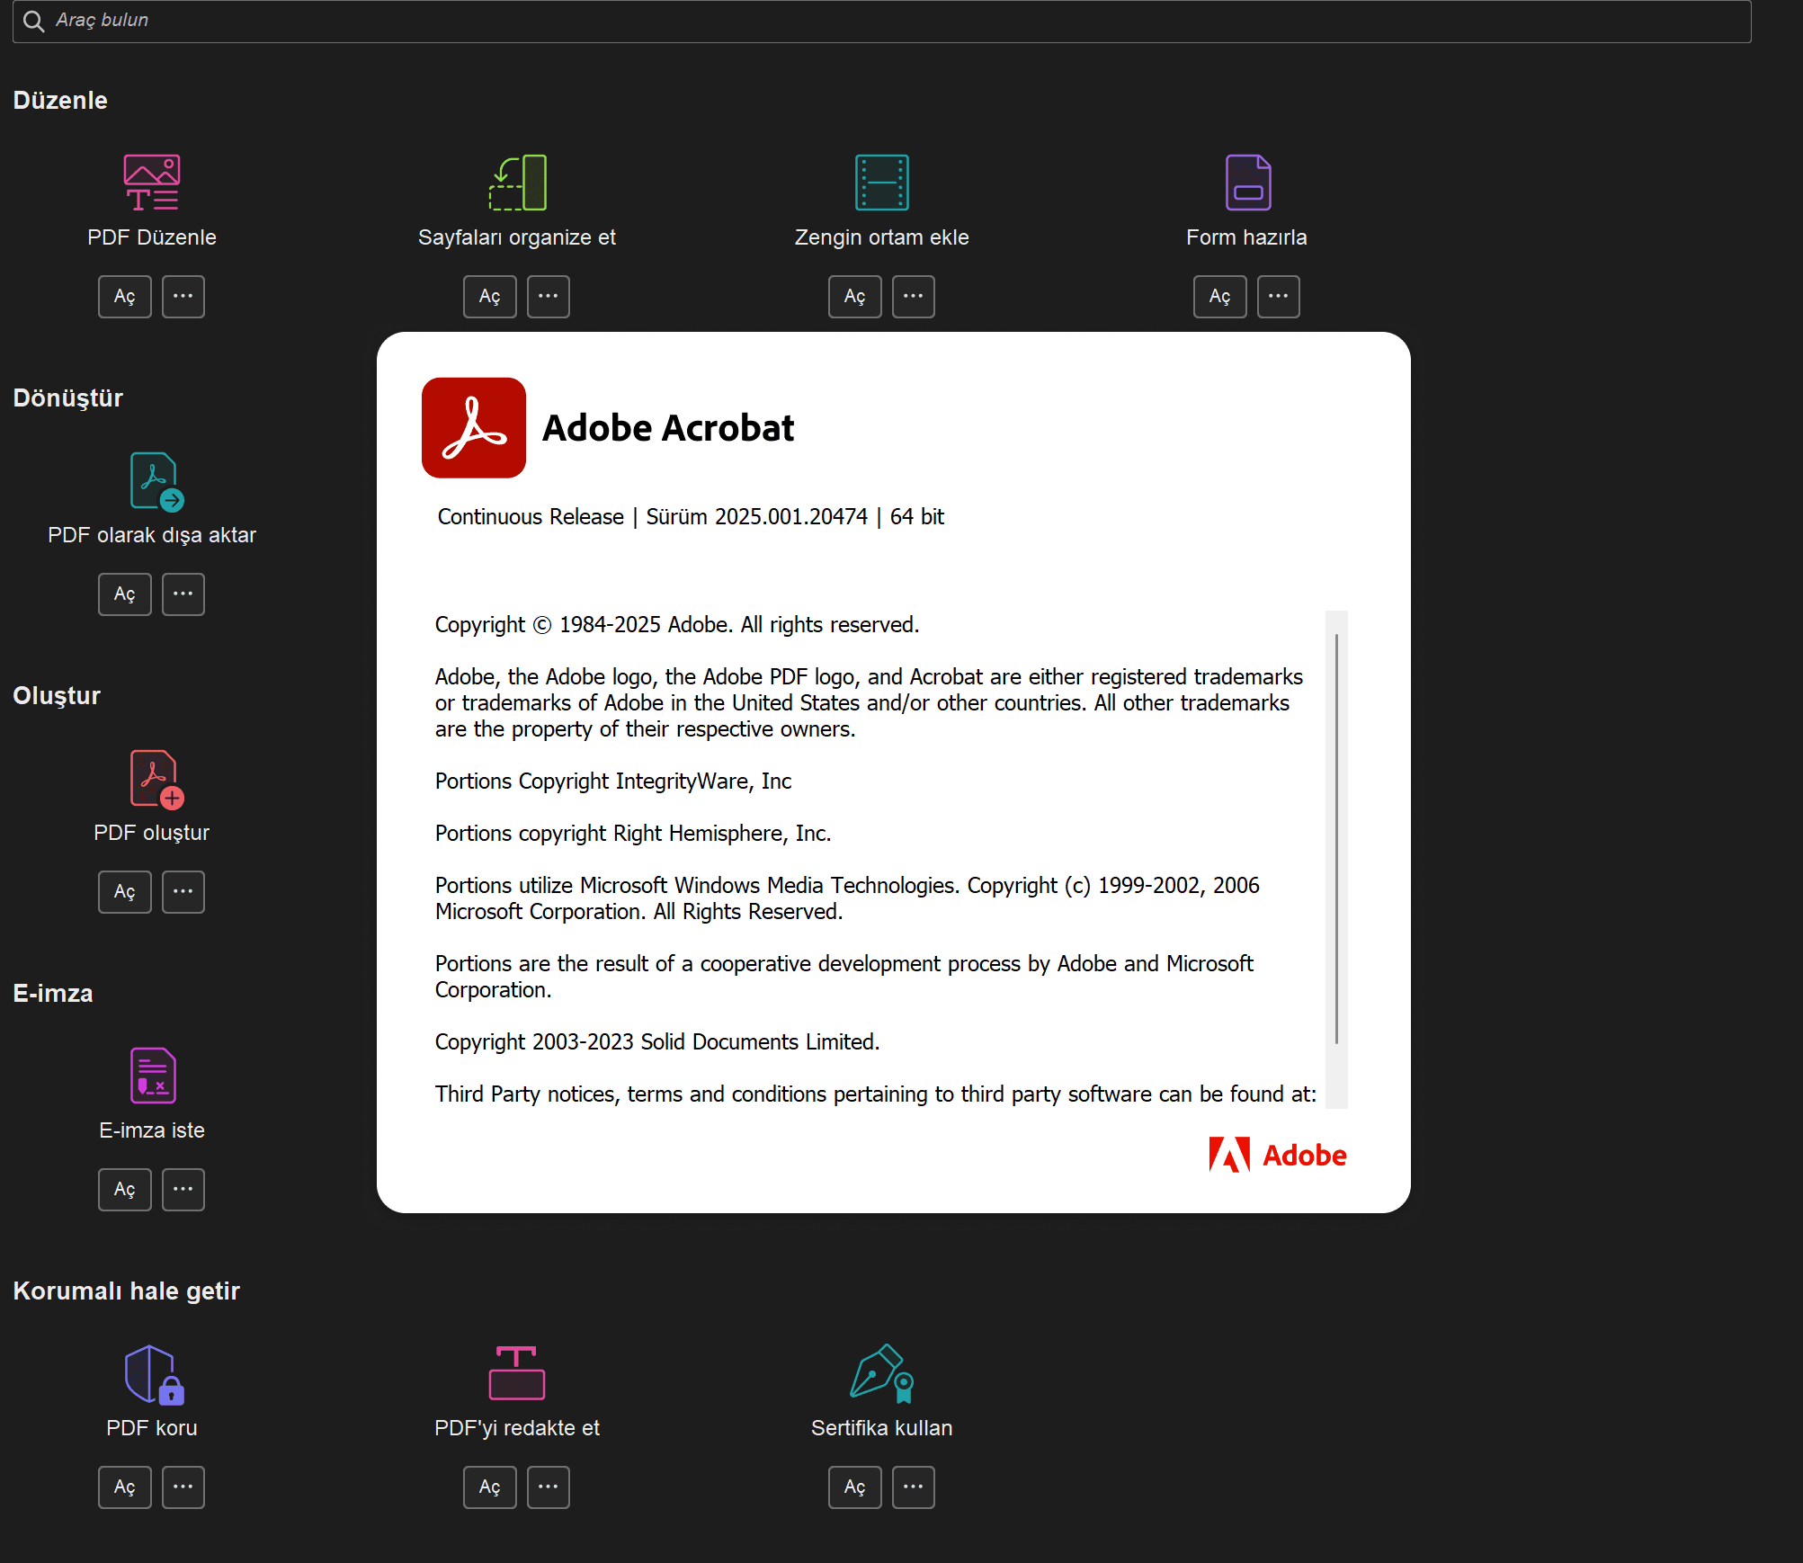Open more options for E-imza iste
Image resolution: width=1803 pixels, height=1563 pixels.
[x=183, y=1190]
